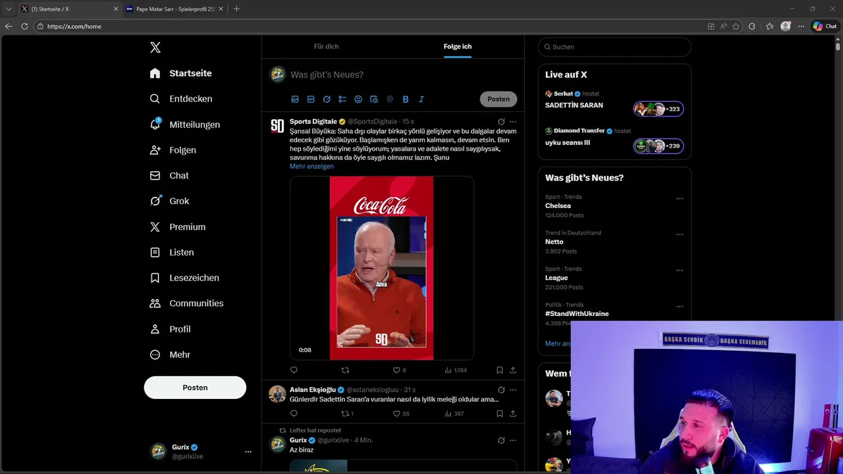Bookmark the Sports Digitale post
843x474 pixels.
(x=500, y=370)
